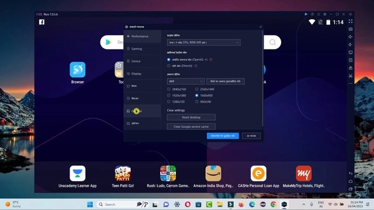374x210 pixels.
Task: Open File Explorer from taskbar
Action: pyautogui.click(x=220, y=204)
